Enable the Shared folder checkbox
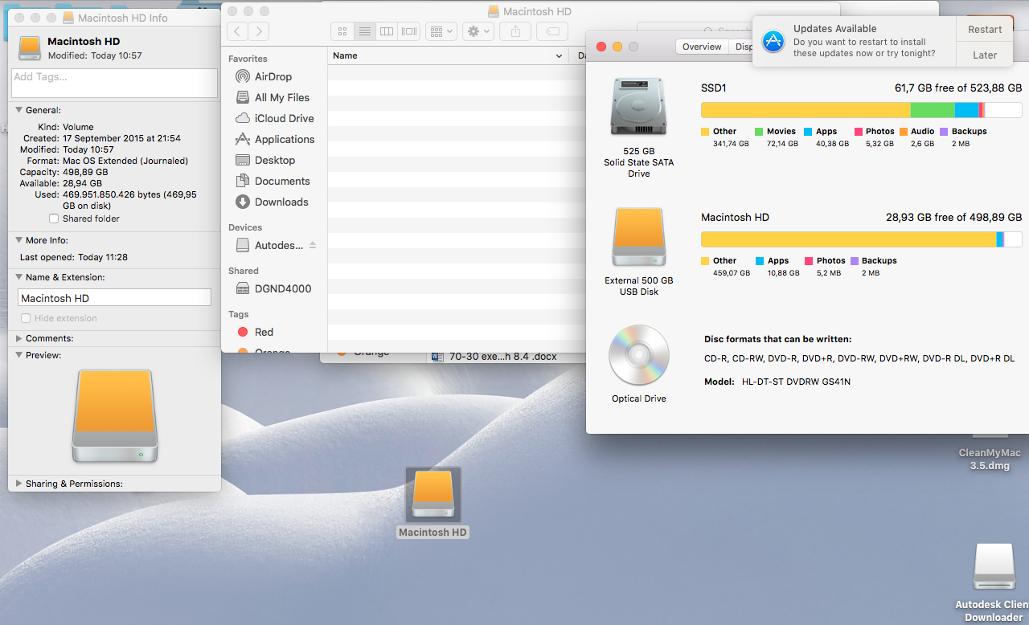The image size is (1029, 625). [54, 219]
